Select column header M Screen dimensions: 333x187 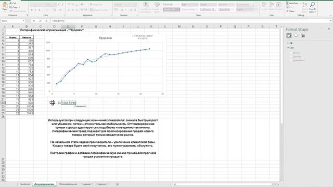(x=179, y=26)
